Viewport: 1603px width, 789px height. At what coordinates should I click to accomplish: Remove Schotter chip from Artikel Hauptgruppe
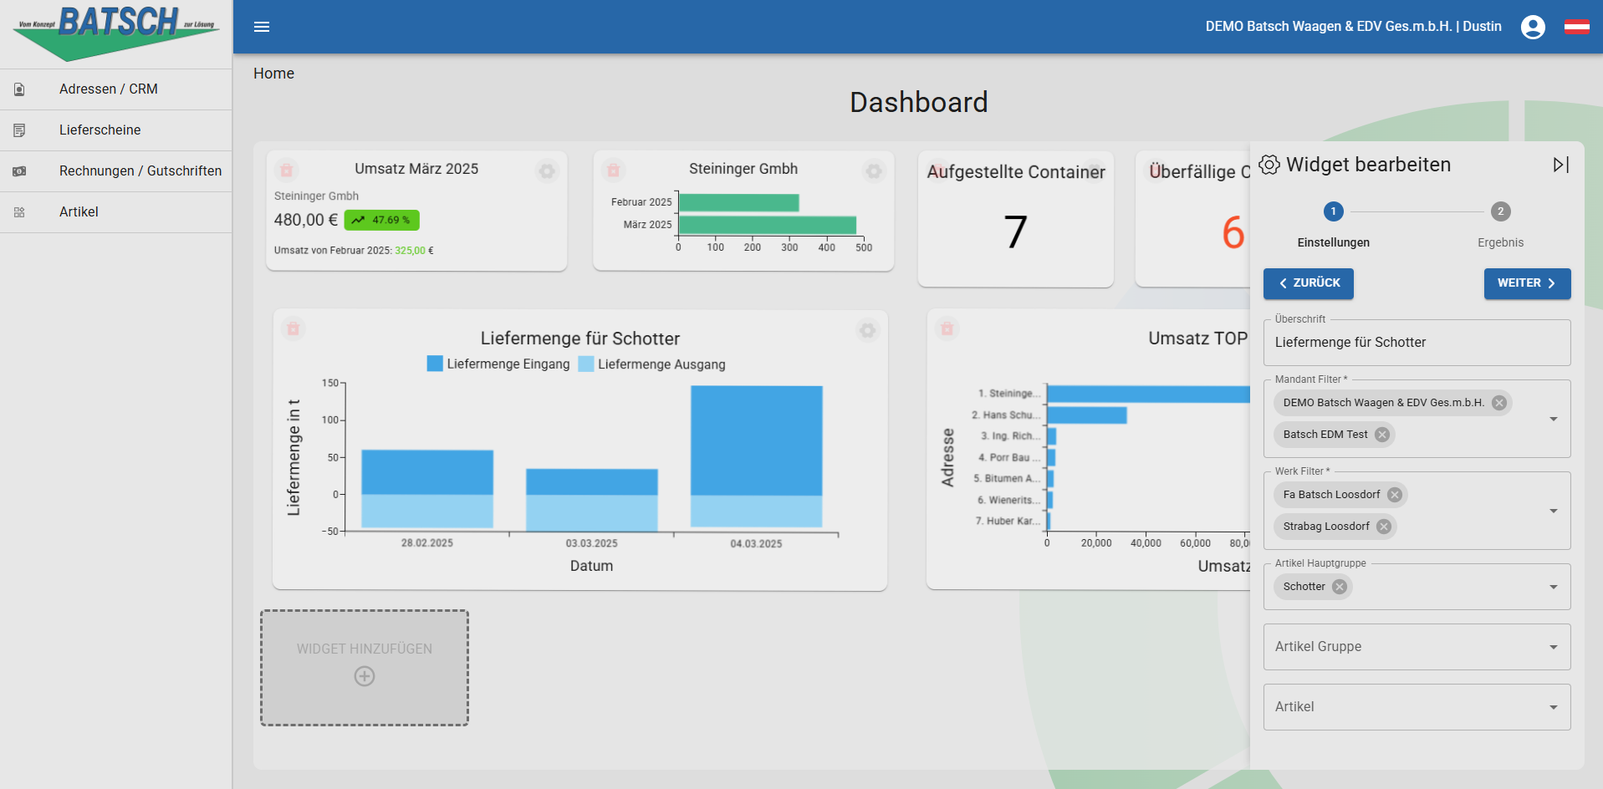[x=1340, y=587]
